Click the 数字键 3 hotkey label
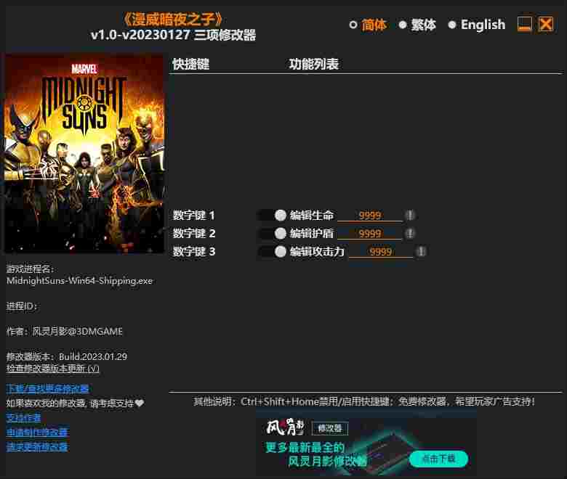 [194, 252]
